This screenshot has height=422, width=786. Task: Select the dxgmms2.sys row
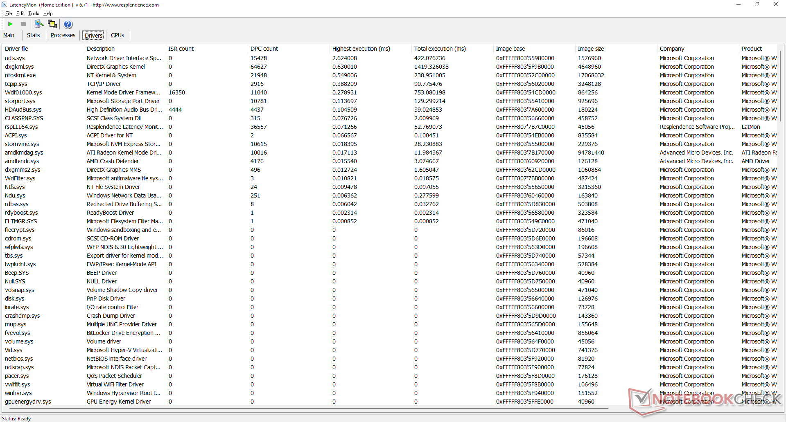389,170
